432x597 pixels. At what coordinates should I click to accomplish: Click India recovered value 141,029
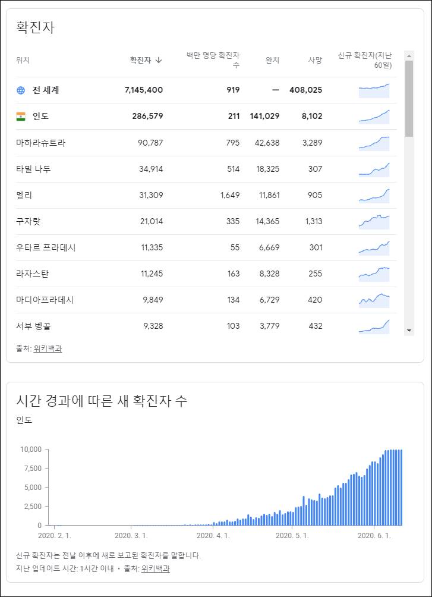tap(264, 117)
